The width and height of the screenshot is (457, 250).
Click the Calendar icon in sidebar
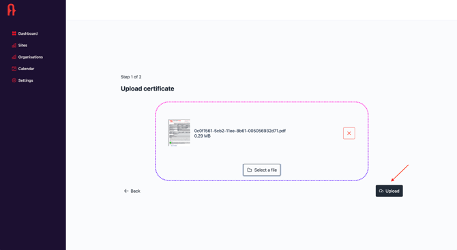(x=14, y=69)
